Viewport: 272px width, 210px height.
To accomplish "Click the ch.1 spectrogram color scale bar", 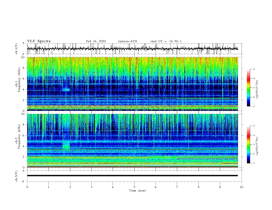I will pyautogui.click(x=248, y=88).
